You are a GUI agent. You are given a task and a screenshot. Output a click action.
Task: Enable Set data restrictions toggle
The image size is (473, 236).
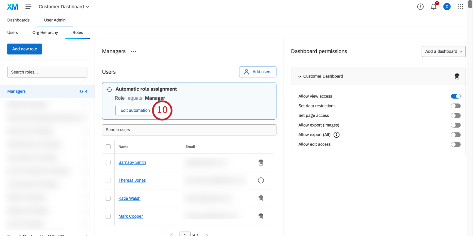456,106
